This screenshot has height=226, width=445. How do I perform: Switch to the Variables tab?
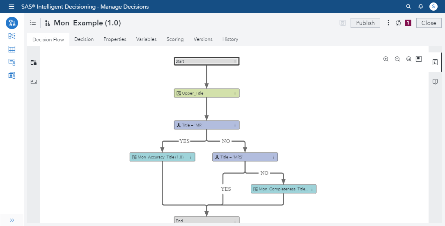point(146,39)
